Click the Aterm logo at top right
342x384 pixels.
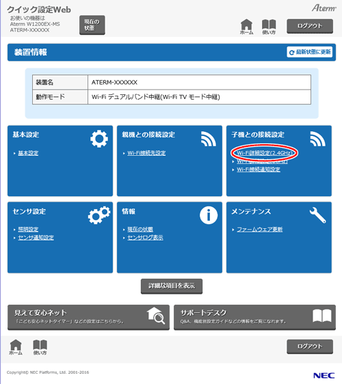tap(324, 8)
